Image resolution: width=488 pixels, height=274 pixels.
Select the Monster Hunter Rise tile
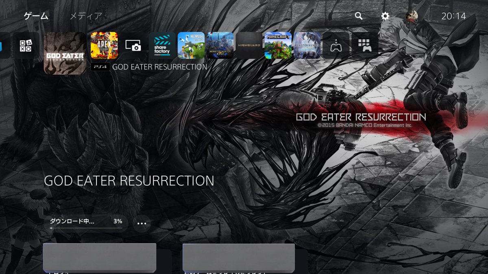pyautogui.click(x=220, y=46)
